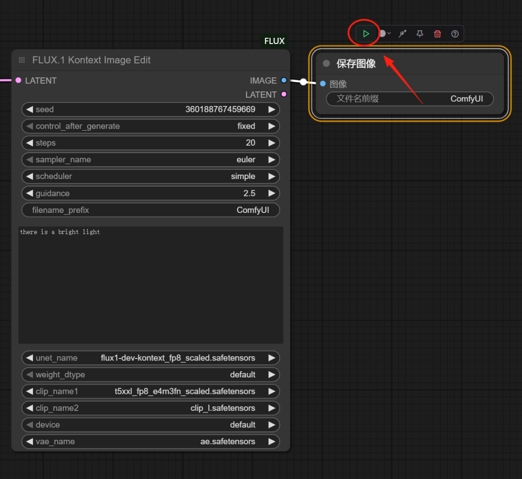This screenshot has height=479, width=522.
Task: Click the guidance value 2.5
Action: tap(249, 193)
